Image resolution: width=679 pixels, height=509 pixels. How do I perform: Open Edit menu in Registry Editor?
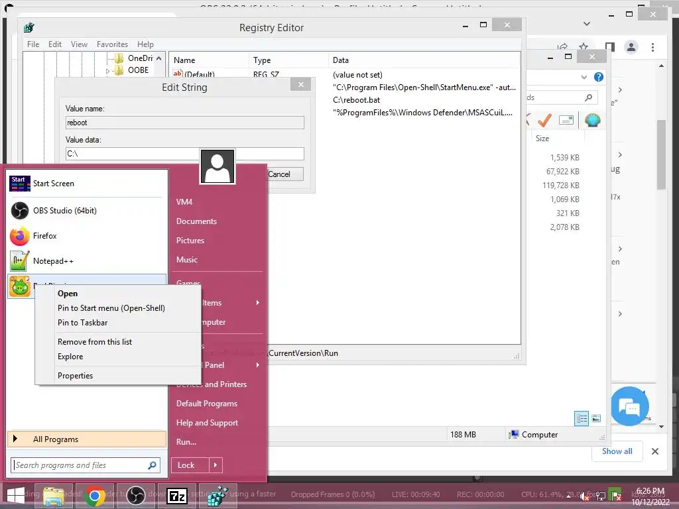coord(54,44)
